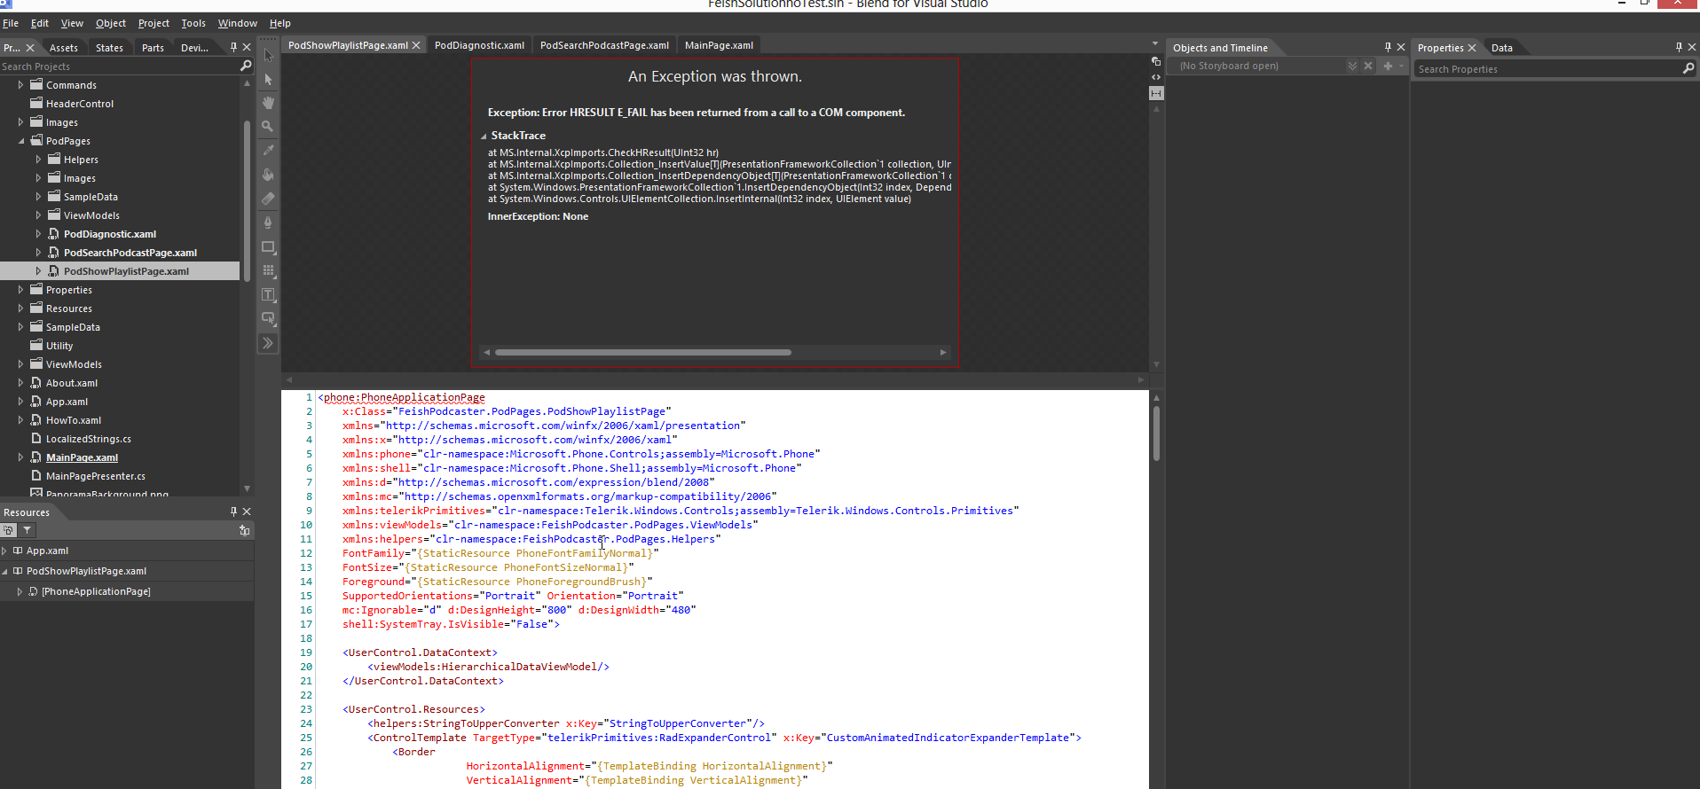1700x789 pixels.
Task: Select the TextBlock tool
Action: tap(268, 294)
